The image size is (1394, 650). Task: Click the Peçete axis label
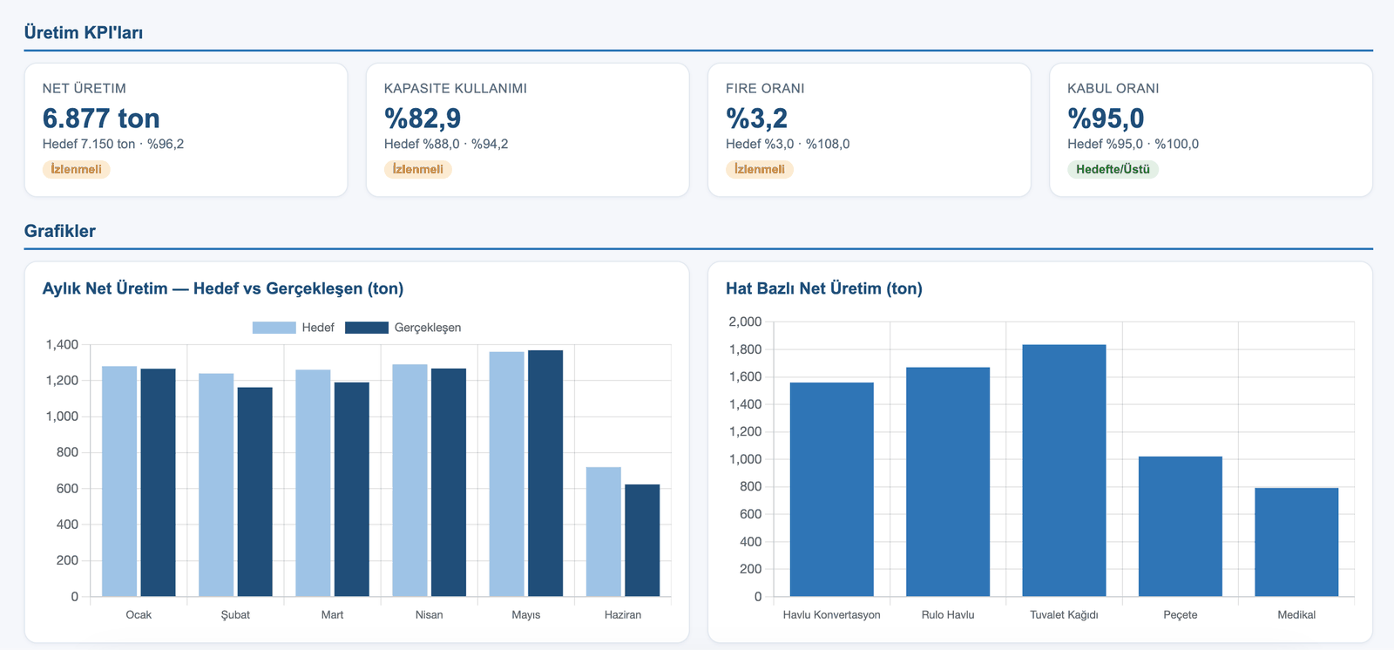coord(1181,615)
